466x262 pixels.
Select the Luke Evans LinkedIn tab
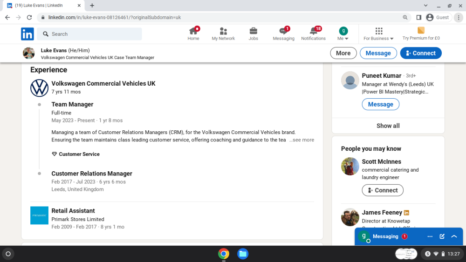[x=44, y=5]
